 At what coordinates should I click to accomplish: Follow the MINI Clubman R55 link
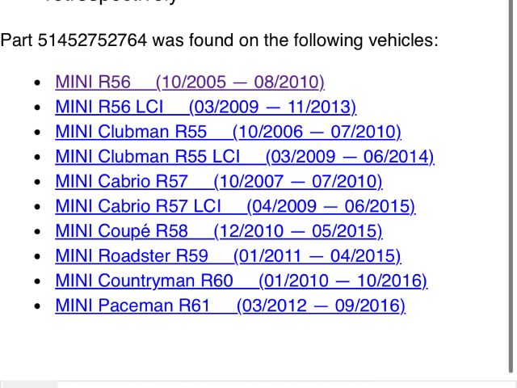click(x=131, y=132)
